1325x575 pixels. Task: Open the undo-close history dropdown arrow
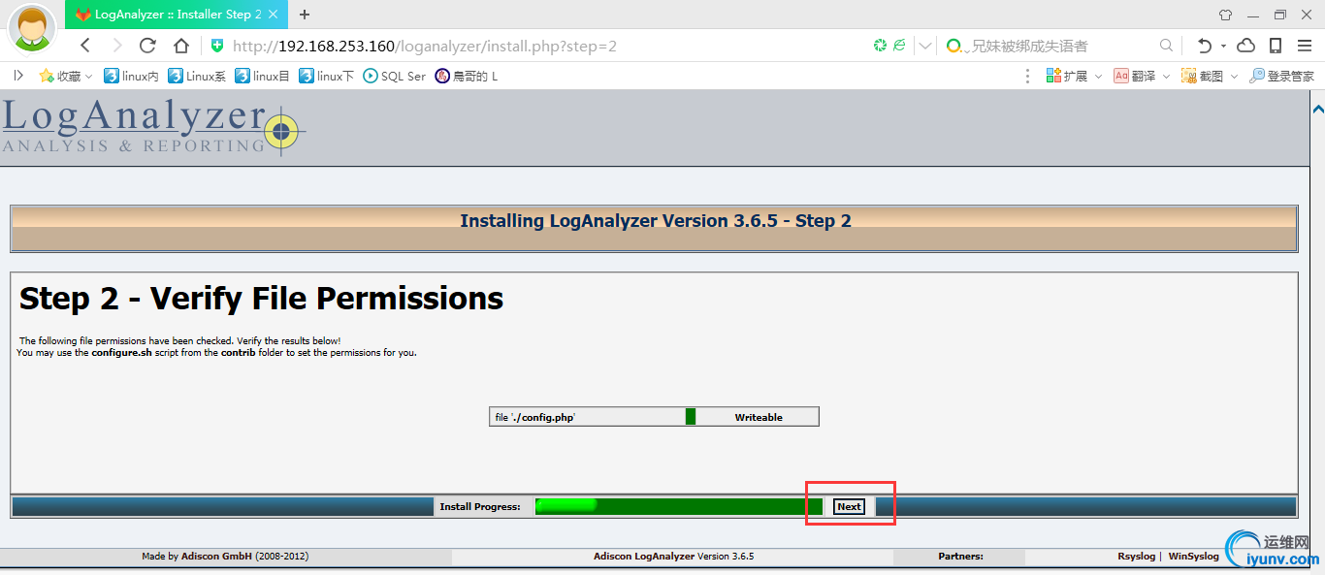tap(1223, 46)
